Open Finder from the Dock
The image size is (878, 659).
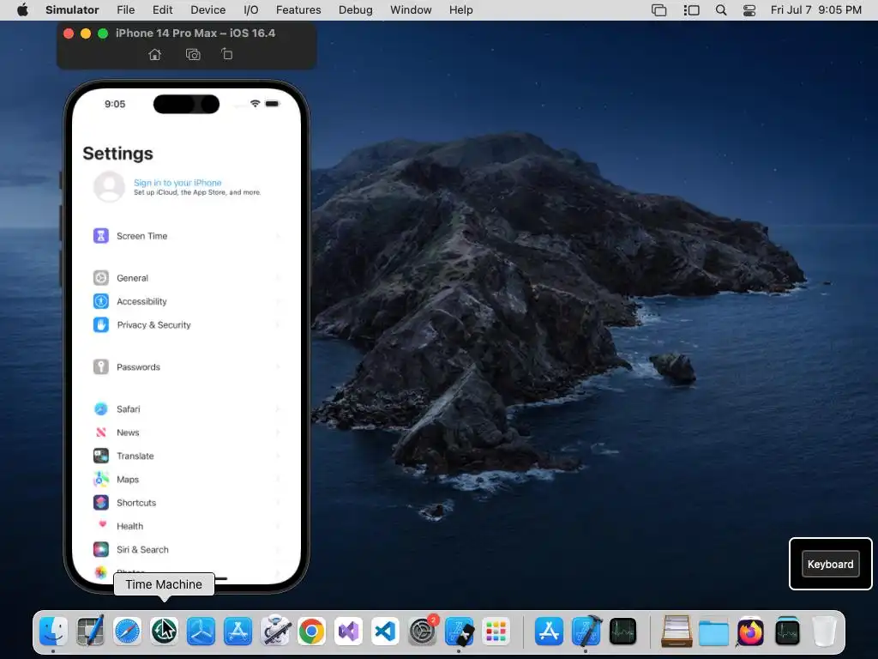pos(53,632)
